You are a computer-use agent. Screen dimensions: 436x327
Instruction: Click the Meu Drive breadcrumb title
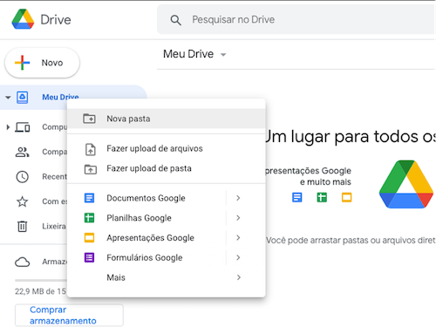point(188,54)
